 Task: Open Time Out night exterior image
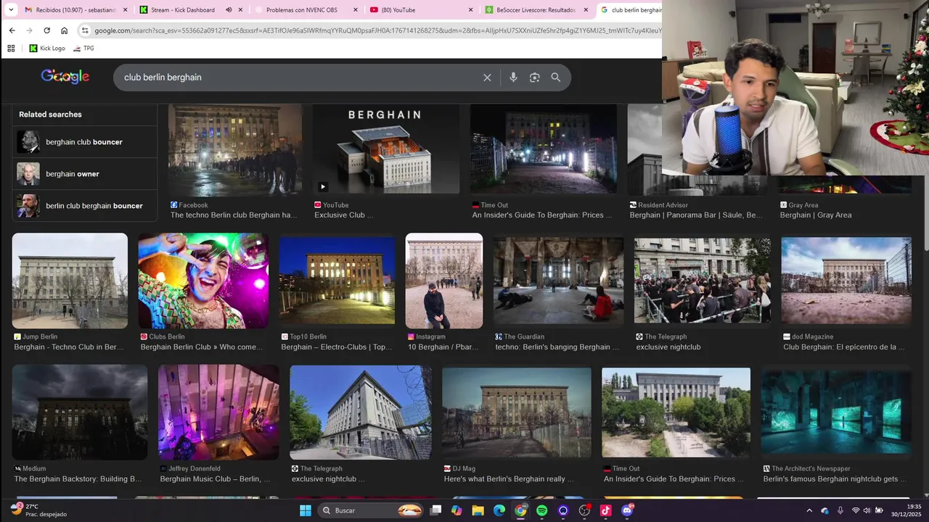pyautogui.click(x=544, y=149)
